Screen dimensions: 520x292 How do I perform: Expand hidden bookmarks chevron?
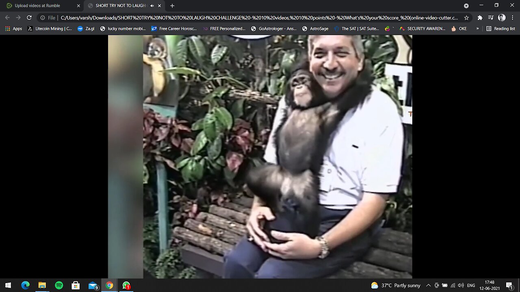coord(477,28)
